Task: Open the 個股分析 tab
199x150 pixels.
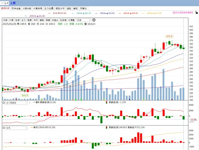Action: coord(60,9)
